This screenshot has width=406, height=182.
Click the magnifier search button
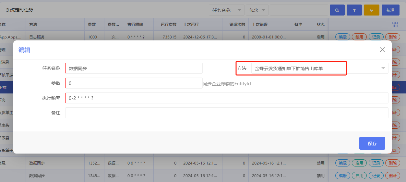pyautogui.click(x=337, y=10)
